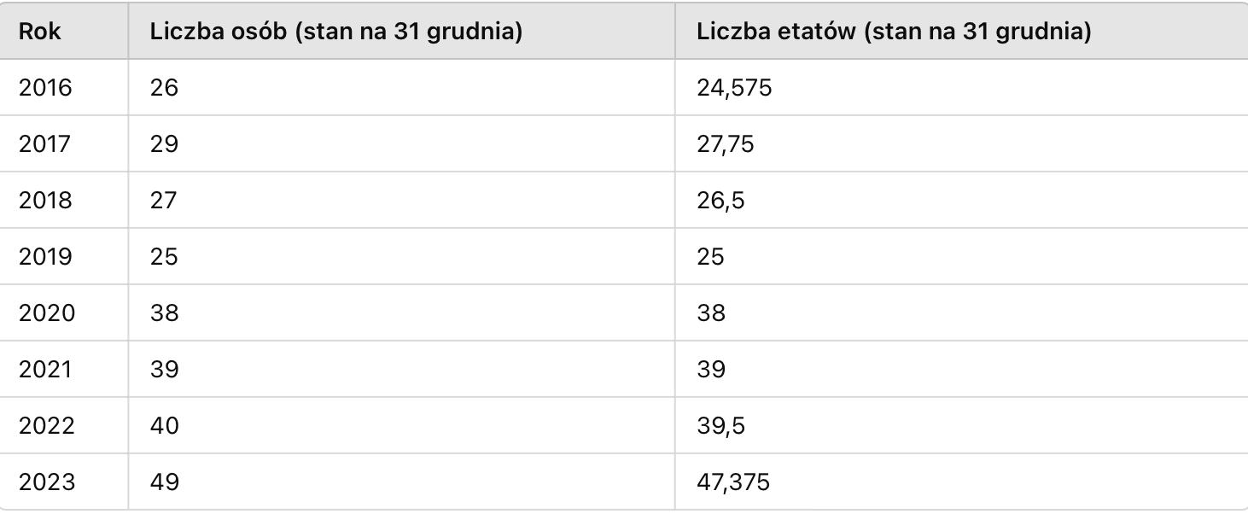Click the 40 persons cell

click(401, 425)
